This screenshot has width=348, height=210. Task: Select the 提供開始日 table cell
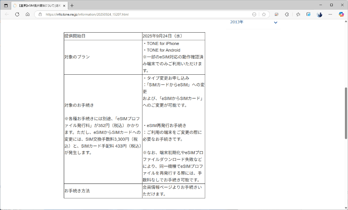coord(103,36)
